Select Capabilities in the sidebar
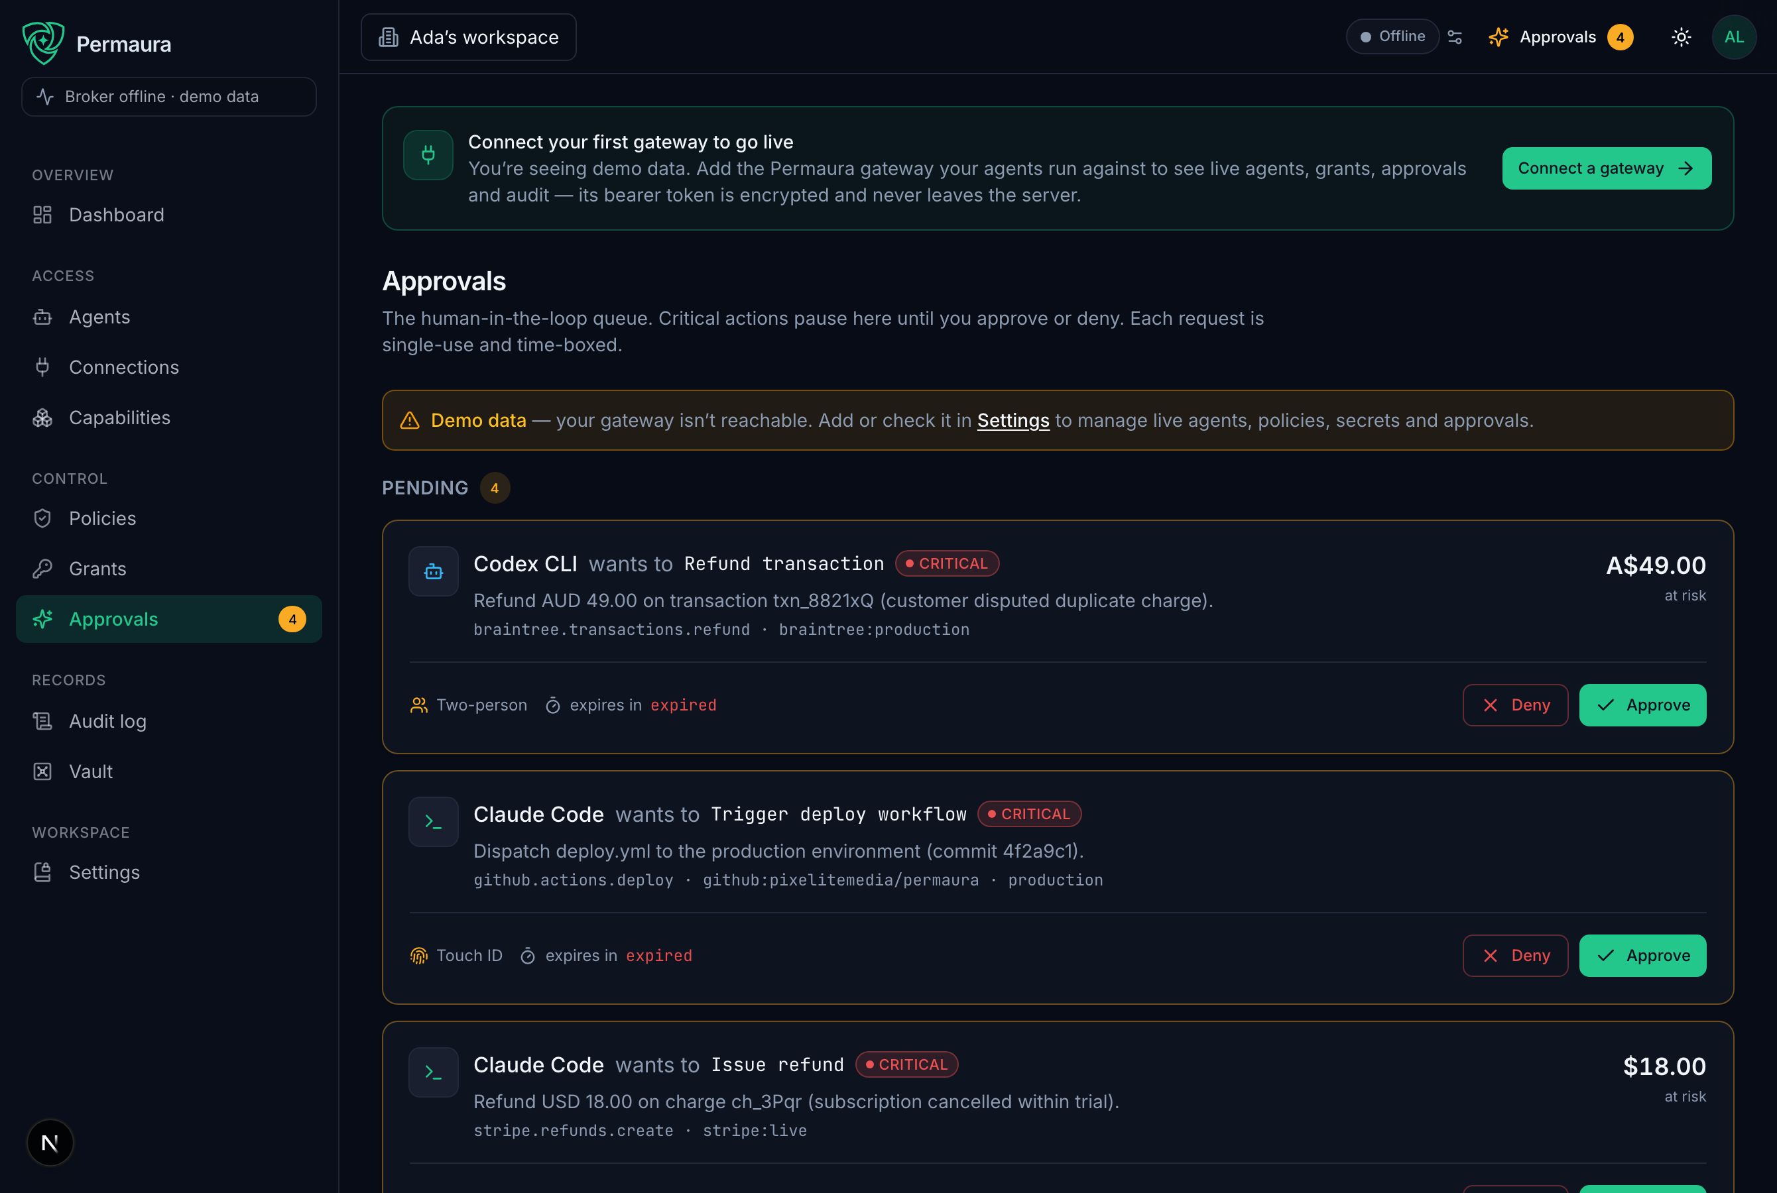The image size is (1777, 1193). (168, 418)
